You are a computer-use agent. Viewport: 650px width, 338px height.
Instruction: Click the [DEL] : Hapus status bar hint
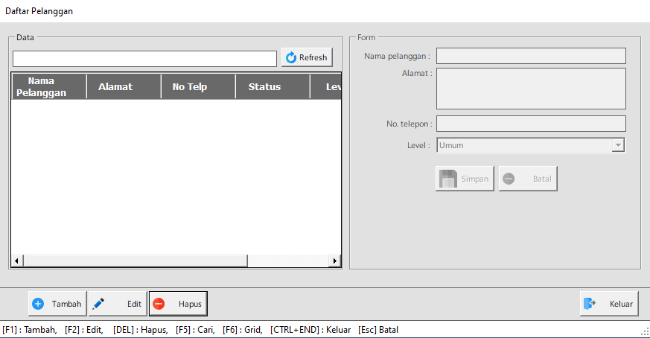tap(140, 330)
